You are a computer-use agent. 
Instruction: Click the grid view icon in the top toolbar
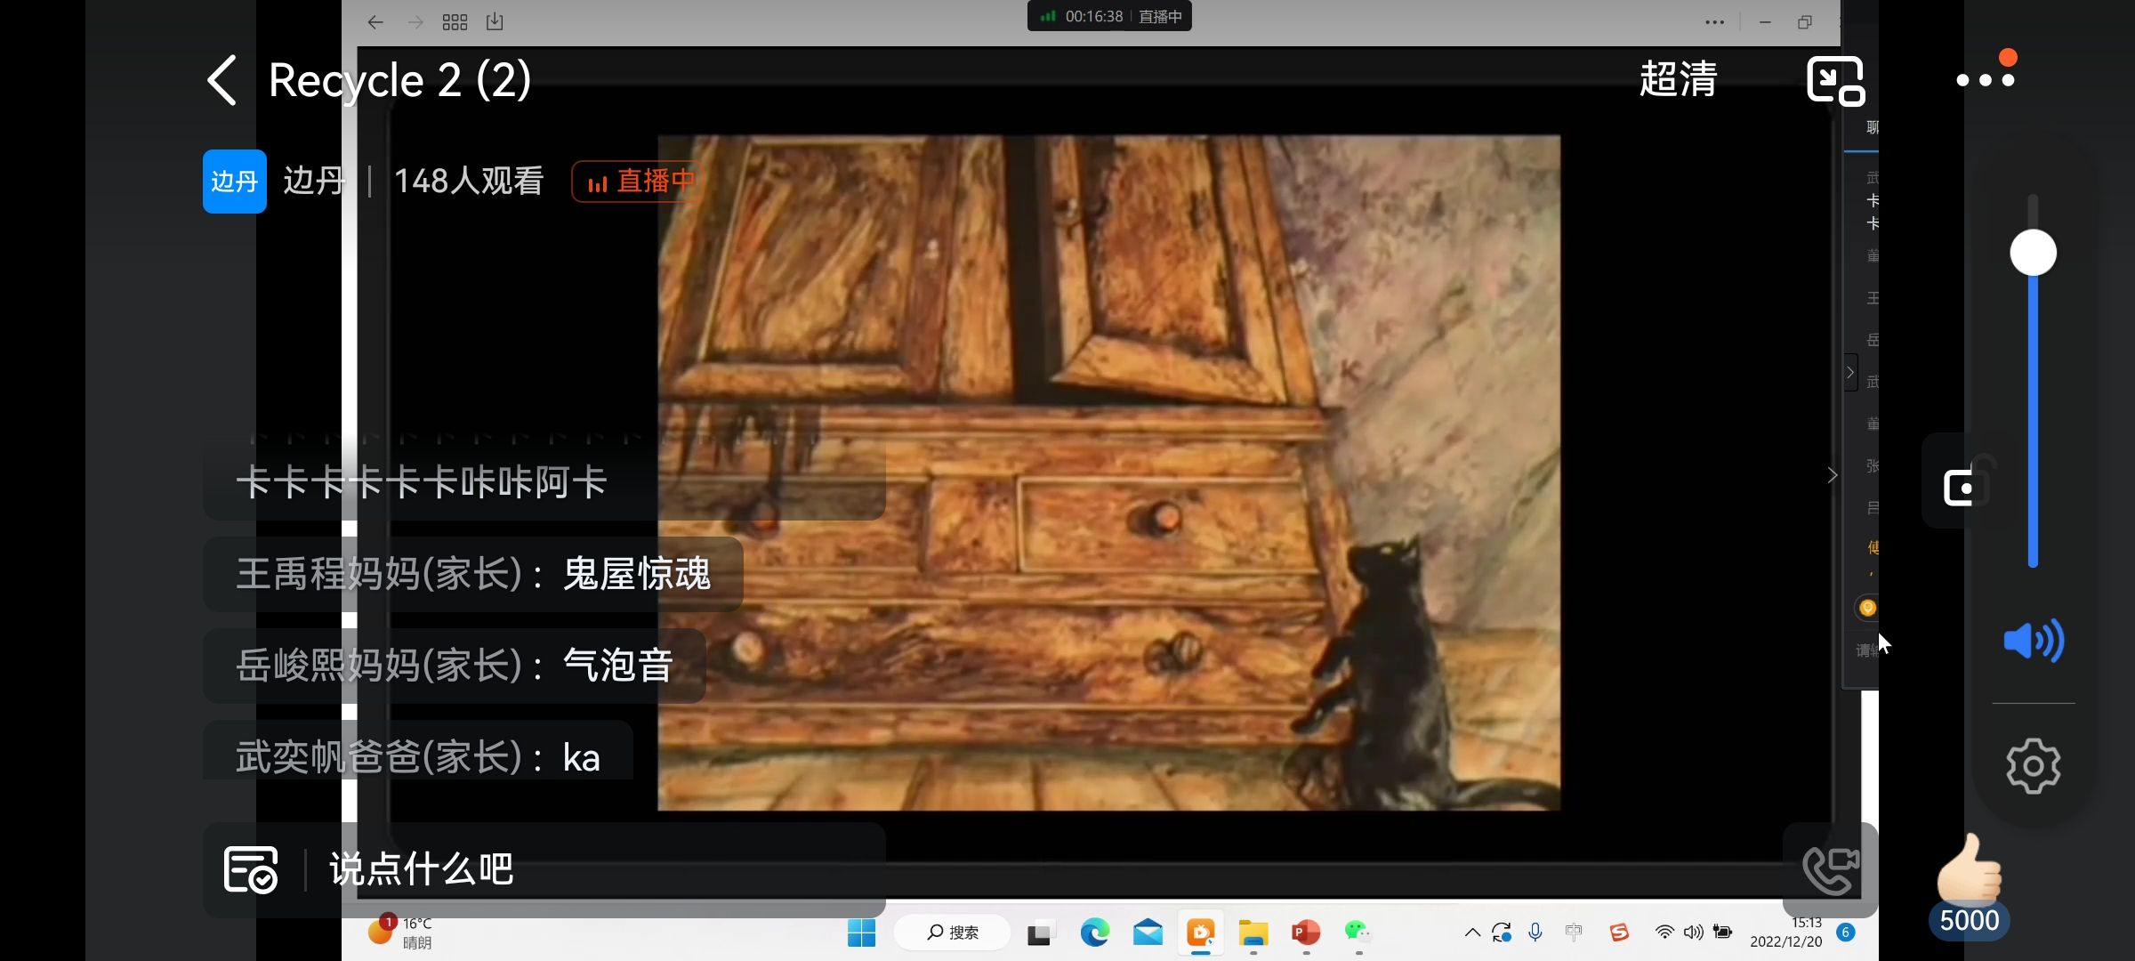[x=455, y=22]
